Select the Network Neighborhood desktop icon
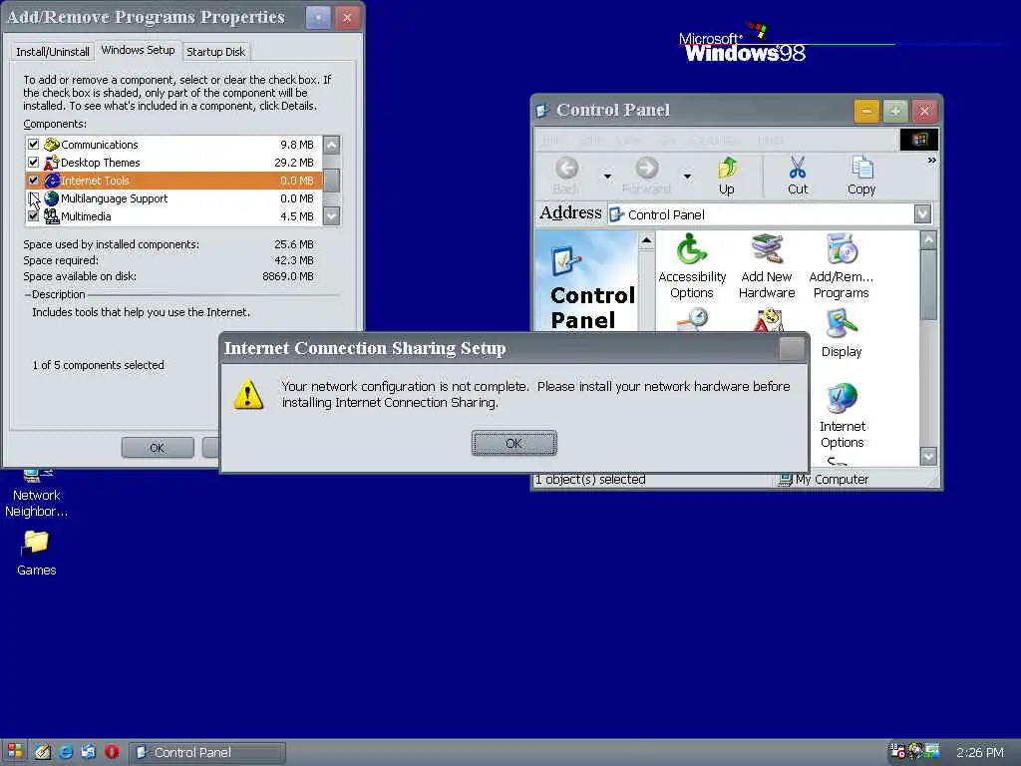Viewport: 1021px width, 766px height. point(37,495)
